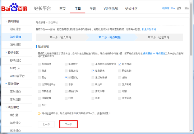Check the 机动车 checkbox
194x134 pixels.
pyautogui.click(x=93, y=85)
